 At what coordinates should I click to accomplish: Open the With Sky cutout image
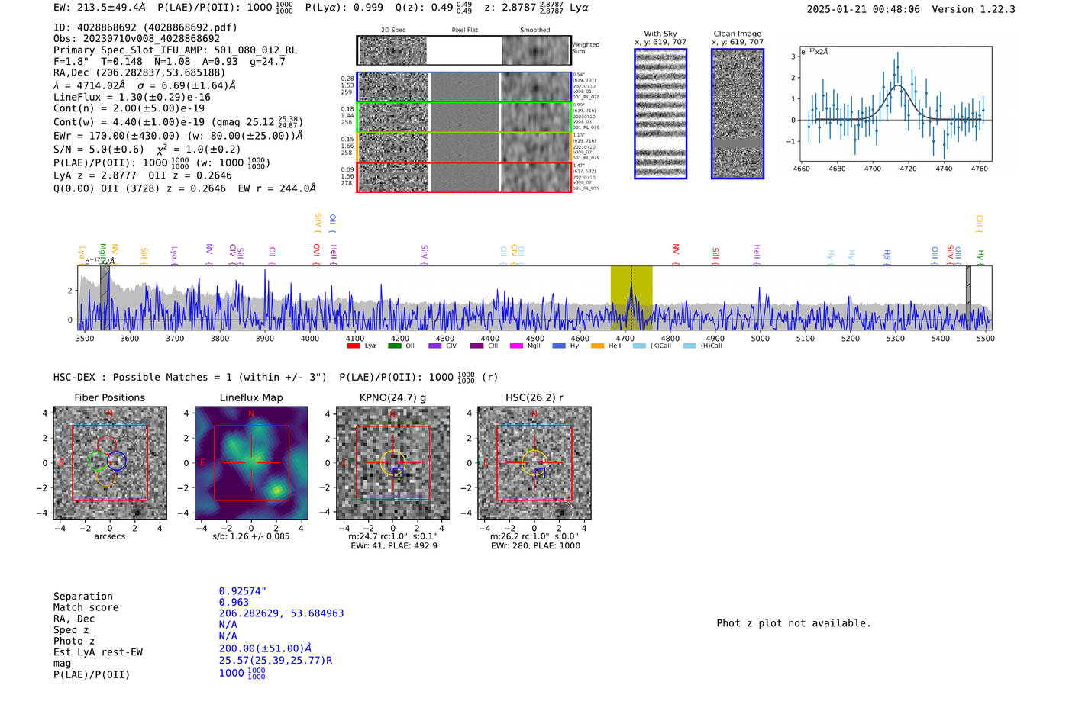pos(660,114)
